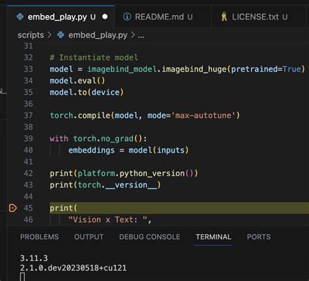Image resolution: width=309 pixels, height=281 pixels.
Task: Click 'model(inputs)' on line 40
Action: point(158,150)
